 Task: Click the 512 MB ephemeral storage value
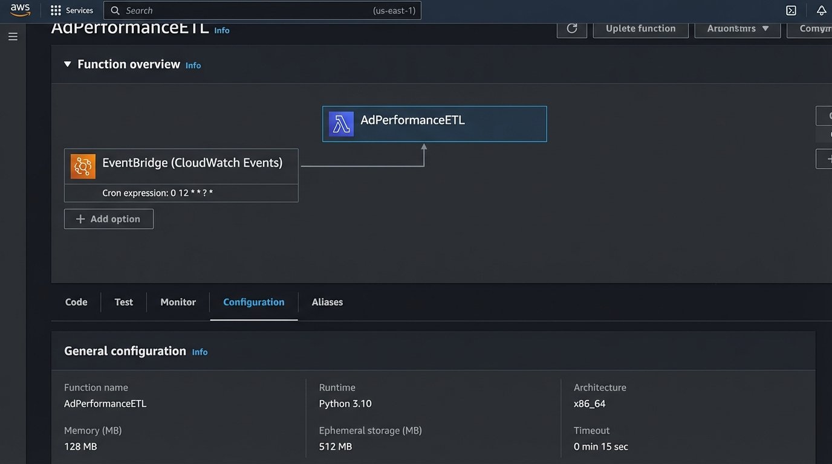[x=336, y=446]
